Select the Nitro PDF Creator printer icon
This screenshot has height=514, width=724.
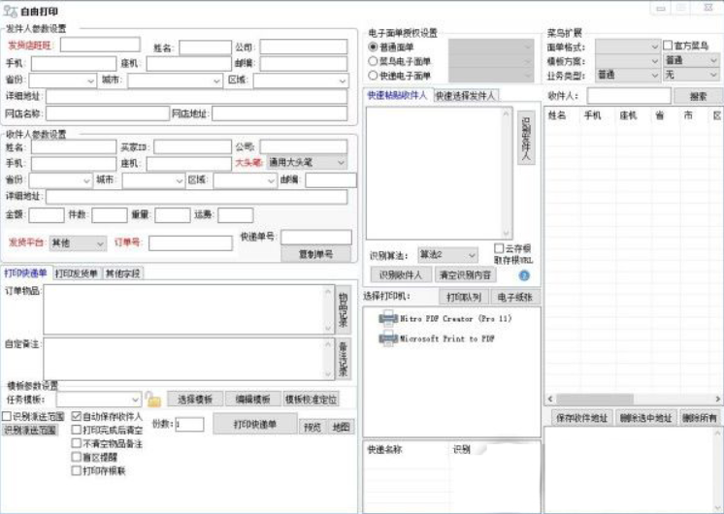(388, 318)
